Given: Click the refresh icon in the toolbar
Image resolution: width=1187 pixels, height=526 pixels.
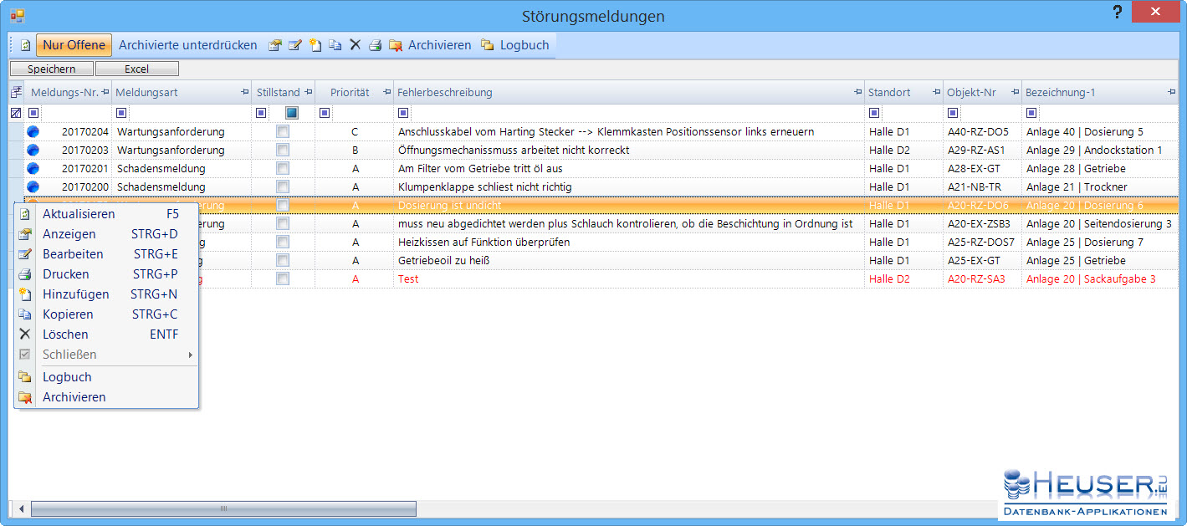Looking at the screenshot, I should point(25,45).
